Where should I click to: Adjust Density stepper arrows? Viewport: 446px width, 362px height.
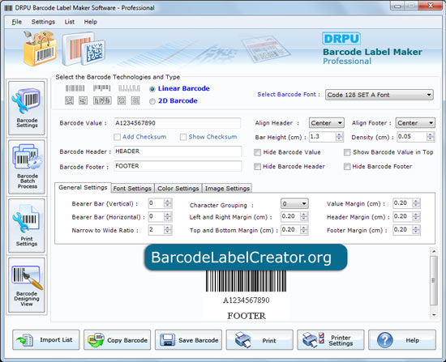click(x=431, y=137)
